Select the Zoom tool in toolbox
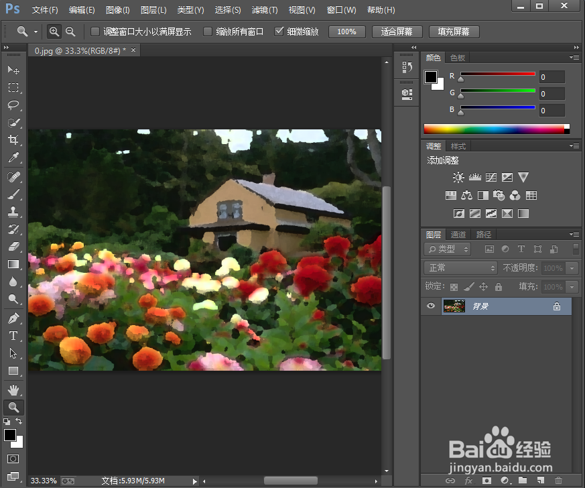 pos(13,408)
